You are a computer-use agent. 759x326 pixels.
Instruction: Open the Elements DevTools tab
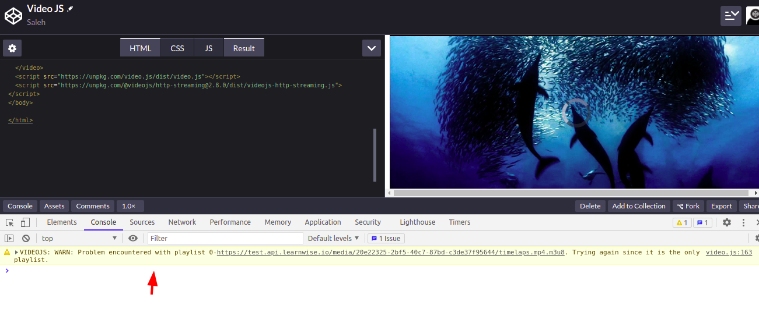tap(62, 222)
